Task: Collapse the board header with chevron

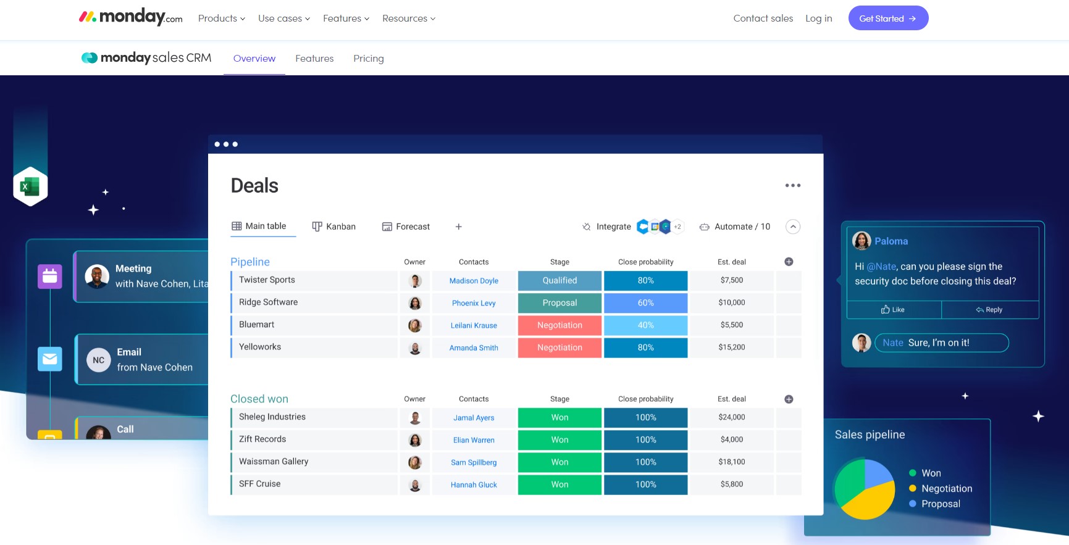Action: tap(793, 227)
